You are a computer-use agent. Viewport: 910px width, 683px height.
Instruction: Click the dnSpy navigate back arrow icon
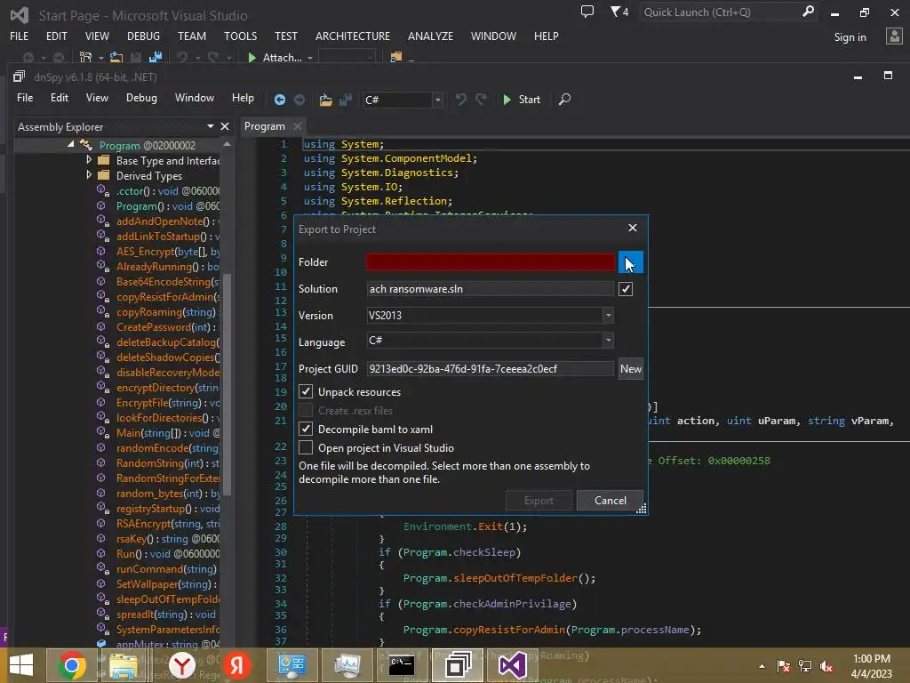[x=280, y=100]
